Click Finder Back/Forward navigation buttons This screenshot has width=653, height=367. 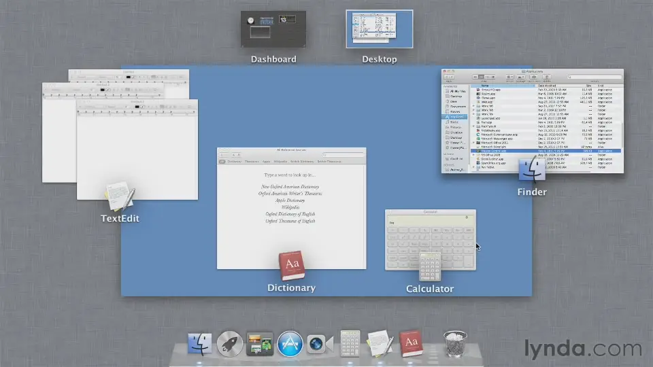tap(450, 77)
